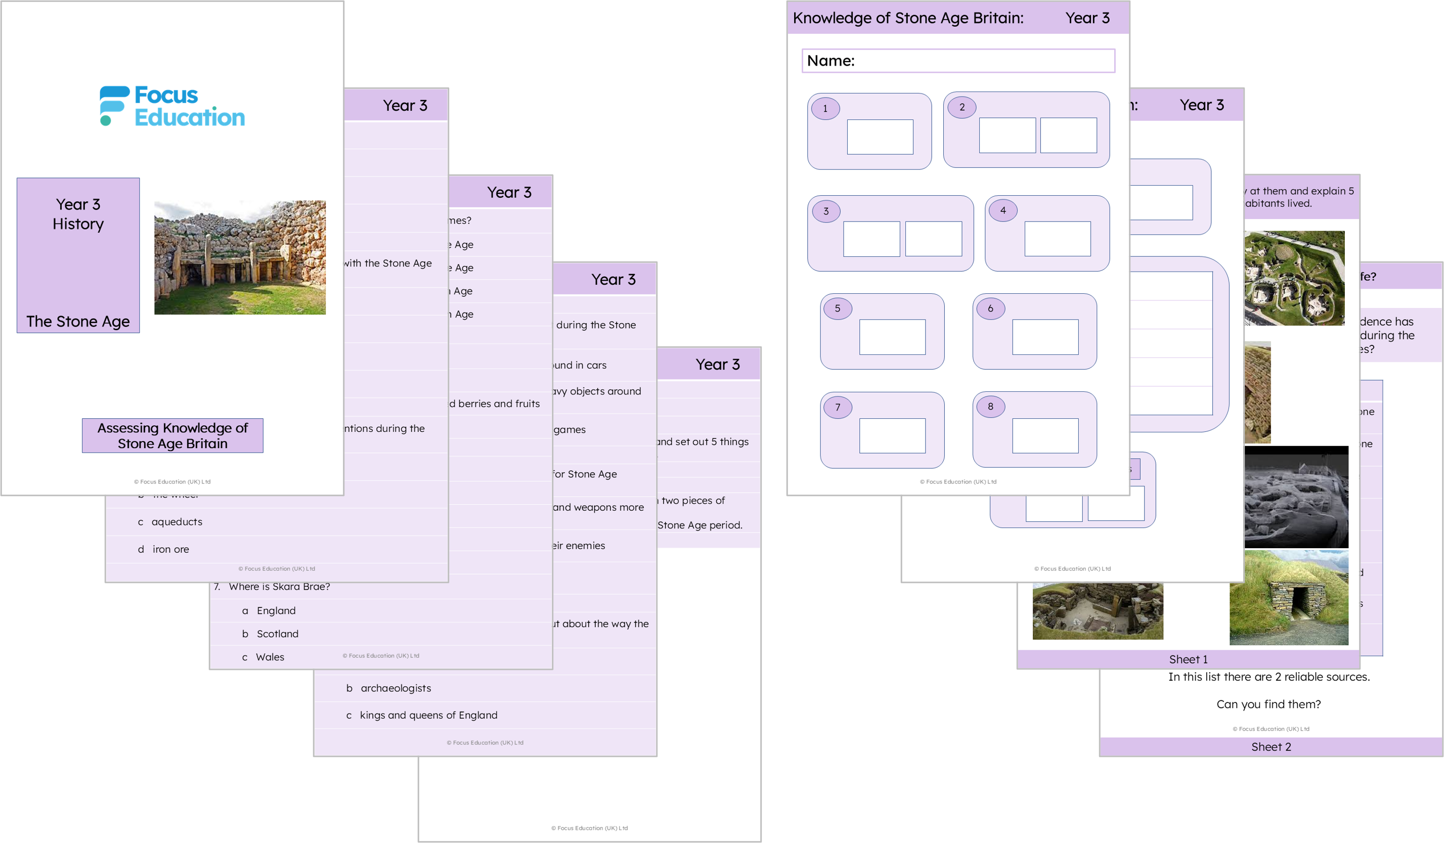Click the number 5 circle badge
This screenshot has width=1444, height=843.
tap(838, 308)
